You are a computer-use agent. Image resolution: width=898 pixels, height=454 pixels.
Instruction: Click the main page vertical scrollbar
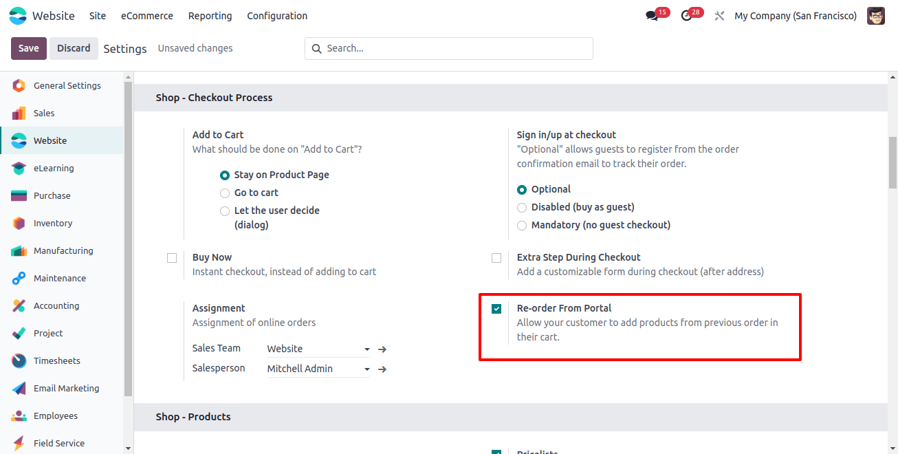point(892,162)
